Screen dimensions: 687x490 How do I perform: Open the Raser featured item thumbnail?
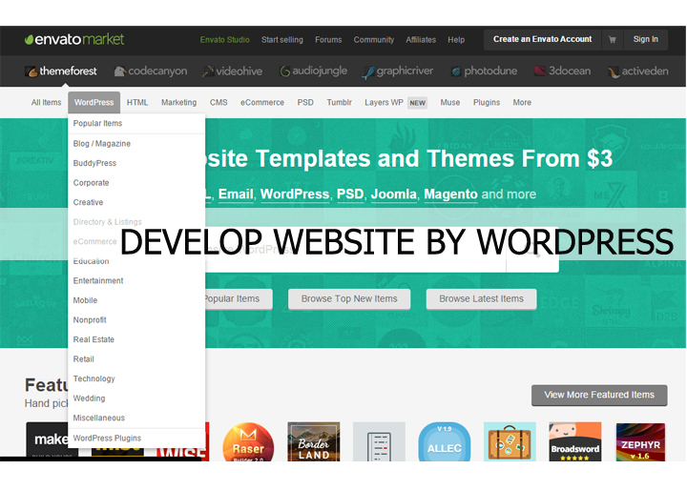tap(248, 441)
